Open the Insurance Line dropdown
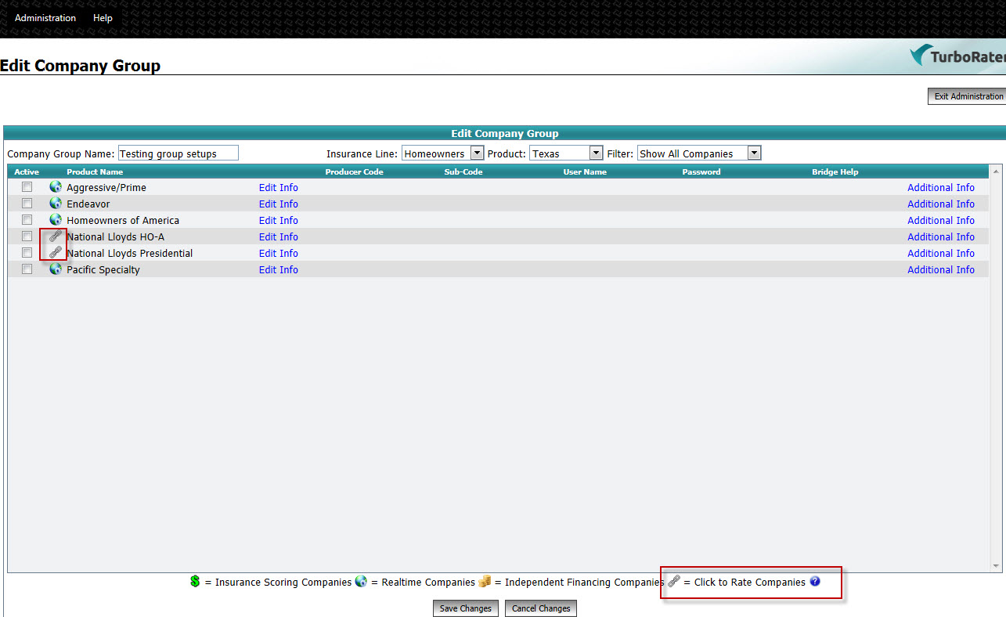The image size is (1006, 617). 442,153
